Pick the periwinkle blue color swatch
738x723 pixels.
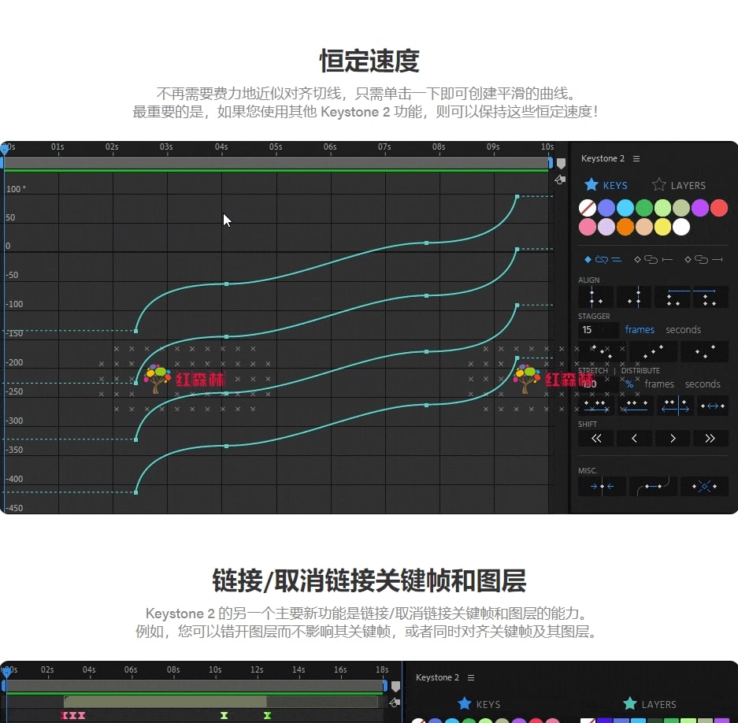click(606, 208)
